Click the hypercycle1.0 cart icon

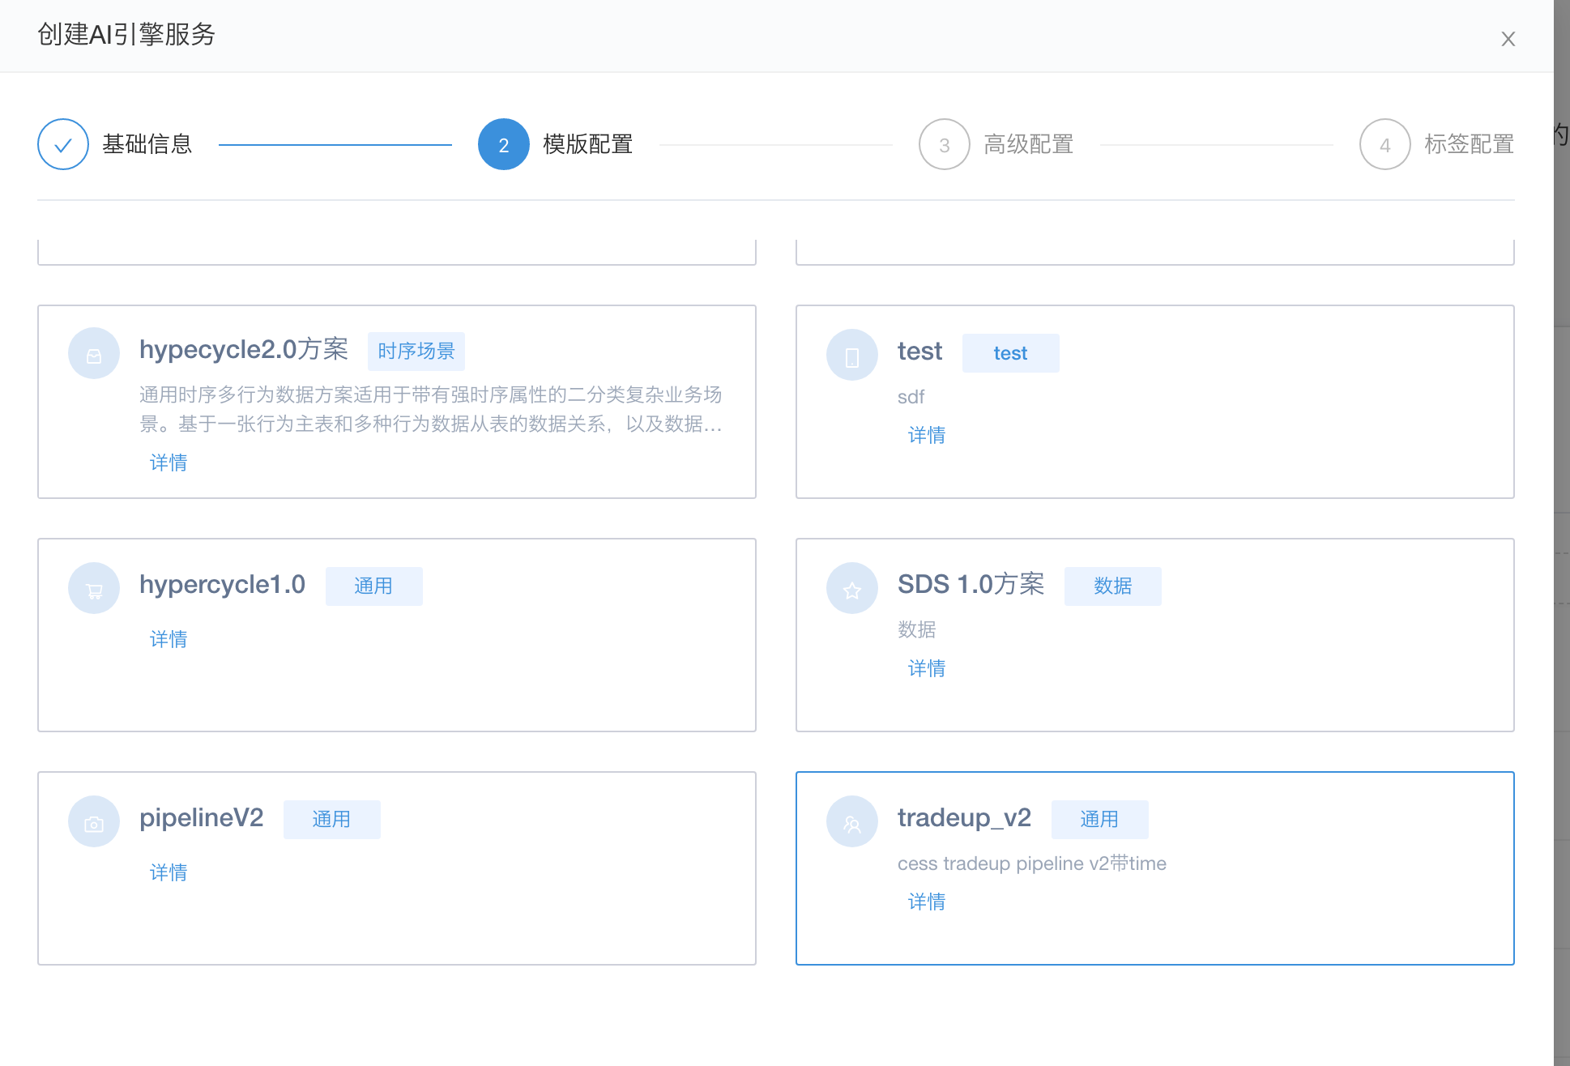tap(94, 588)
